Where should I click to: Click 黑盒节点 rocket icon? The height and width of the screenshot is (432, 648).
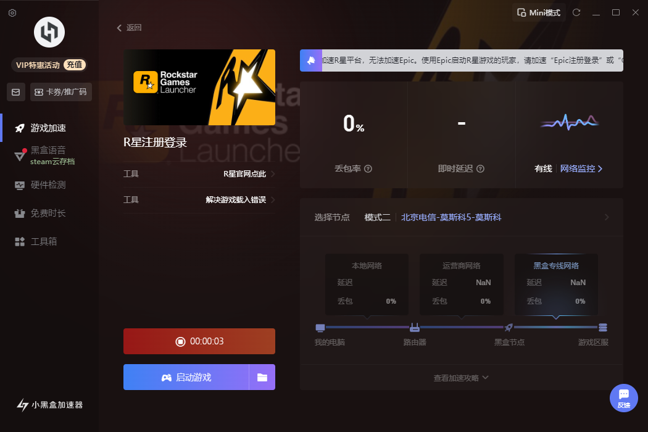click(509, 328)
